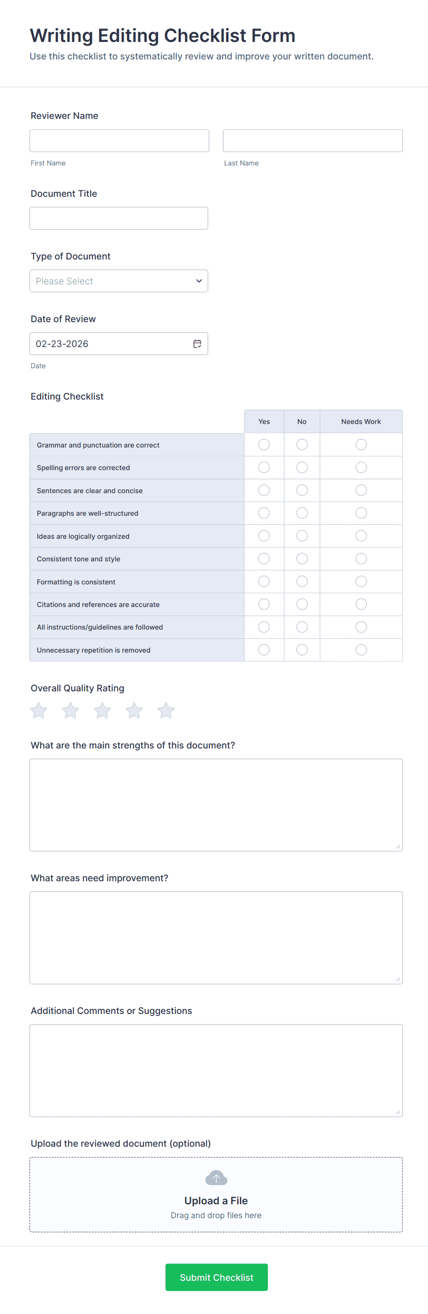Open the Type of Document dropdown
Viewport: 428px width, 1314px height.
pos(118,281)
